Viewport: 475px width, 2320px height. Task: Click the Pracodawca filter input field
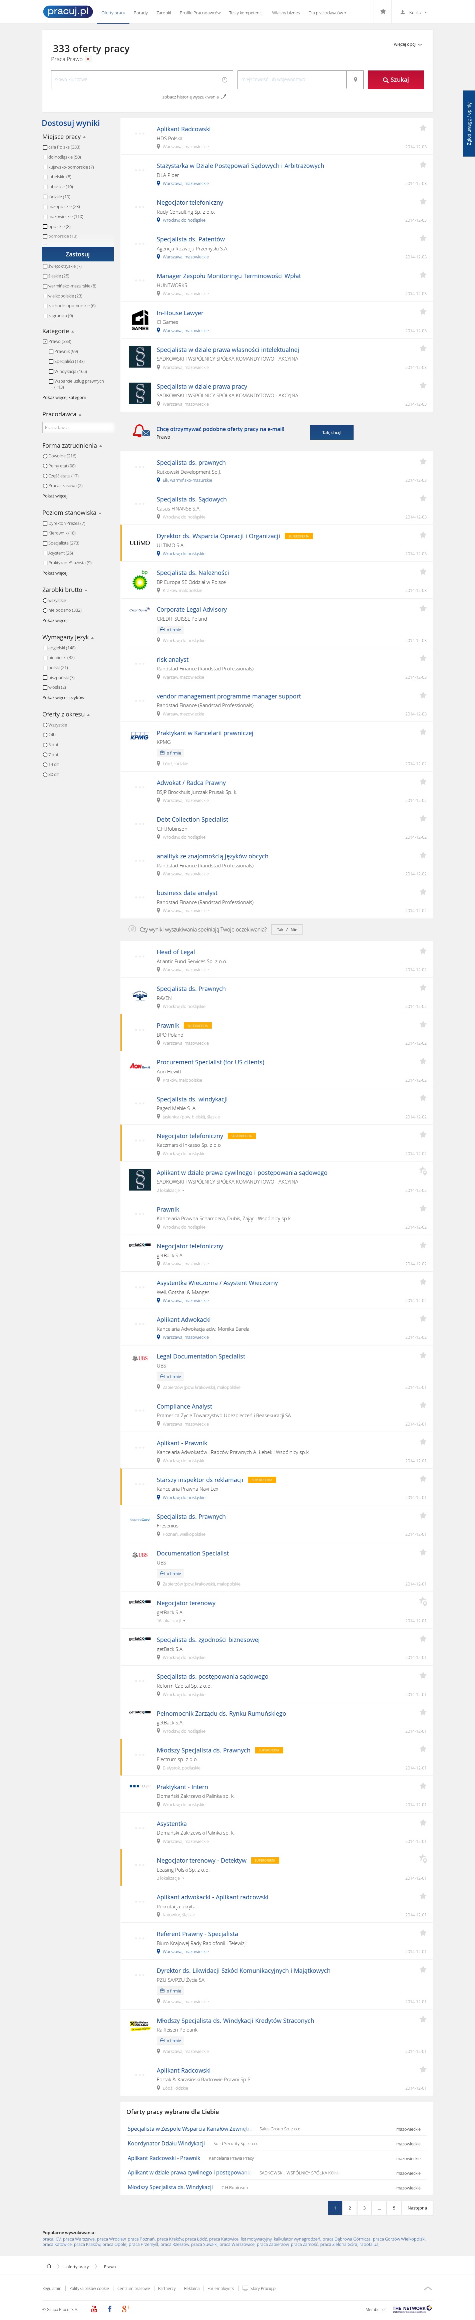click(78, 427)
